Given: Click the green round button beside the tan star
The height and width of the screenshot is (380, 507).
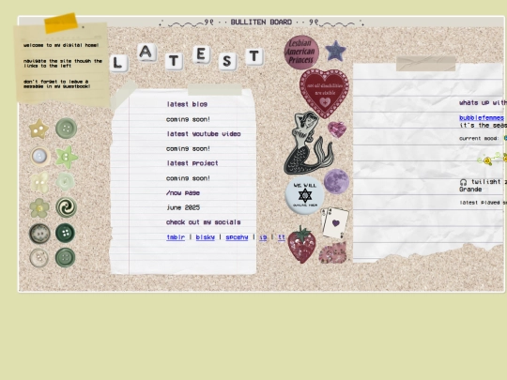Looking at the screenshot, I should (x=67, y=129).
